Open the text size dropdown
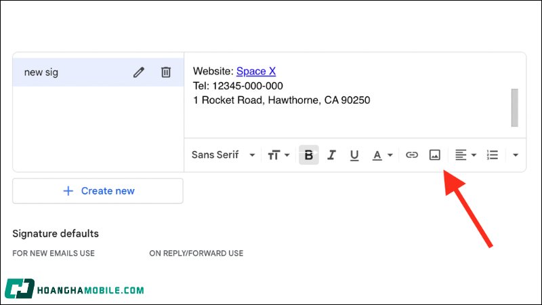542x305 pixels. [278, 155]
